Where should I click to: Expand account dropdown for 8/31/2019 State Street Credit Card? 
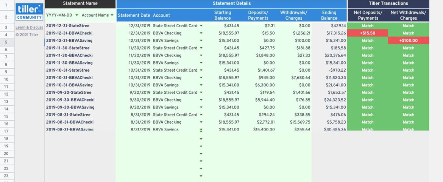201,115
